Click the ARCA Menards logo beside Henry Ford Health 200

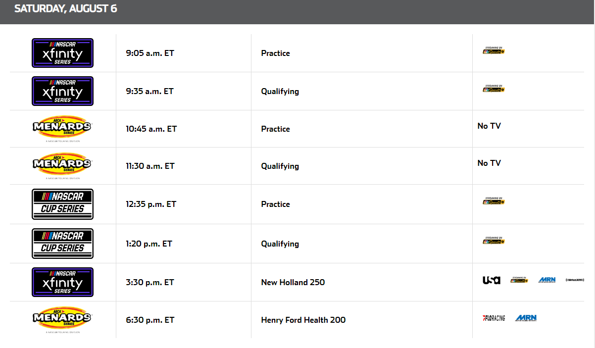tap(62, 320)
